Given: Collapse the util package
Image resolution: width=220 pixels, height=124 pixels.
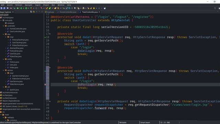Looking at the screenshot, I should point(3,87).
